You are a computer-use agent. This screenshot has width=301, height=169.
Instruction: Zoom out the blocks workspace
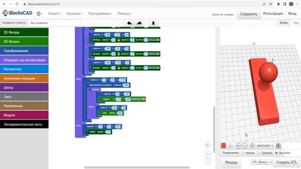tap(207, 161)
